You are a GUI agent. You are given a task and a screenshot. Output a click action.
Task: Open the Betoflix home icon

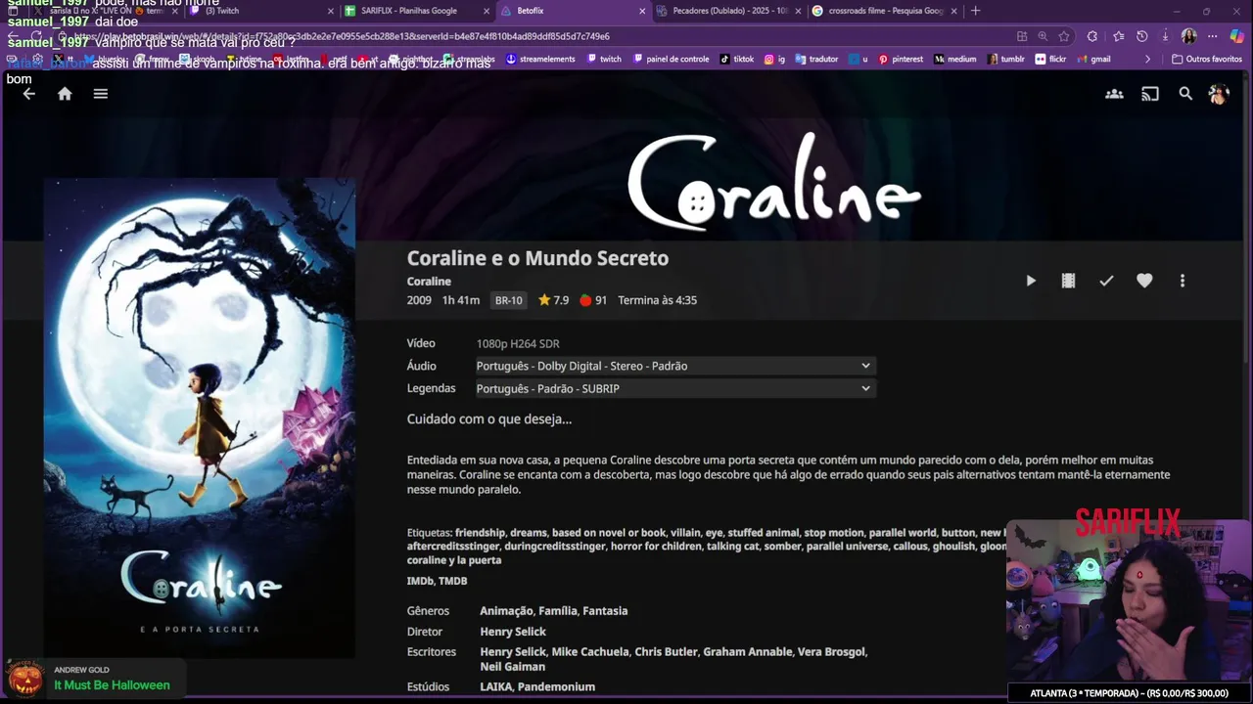coord(65,94)
